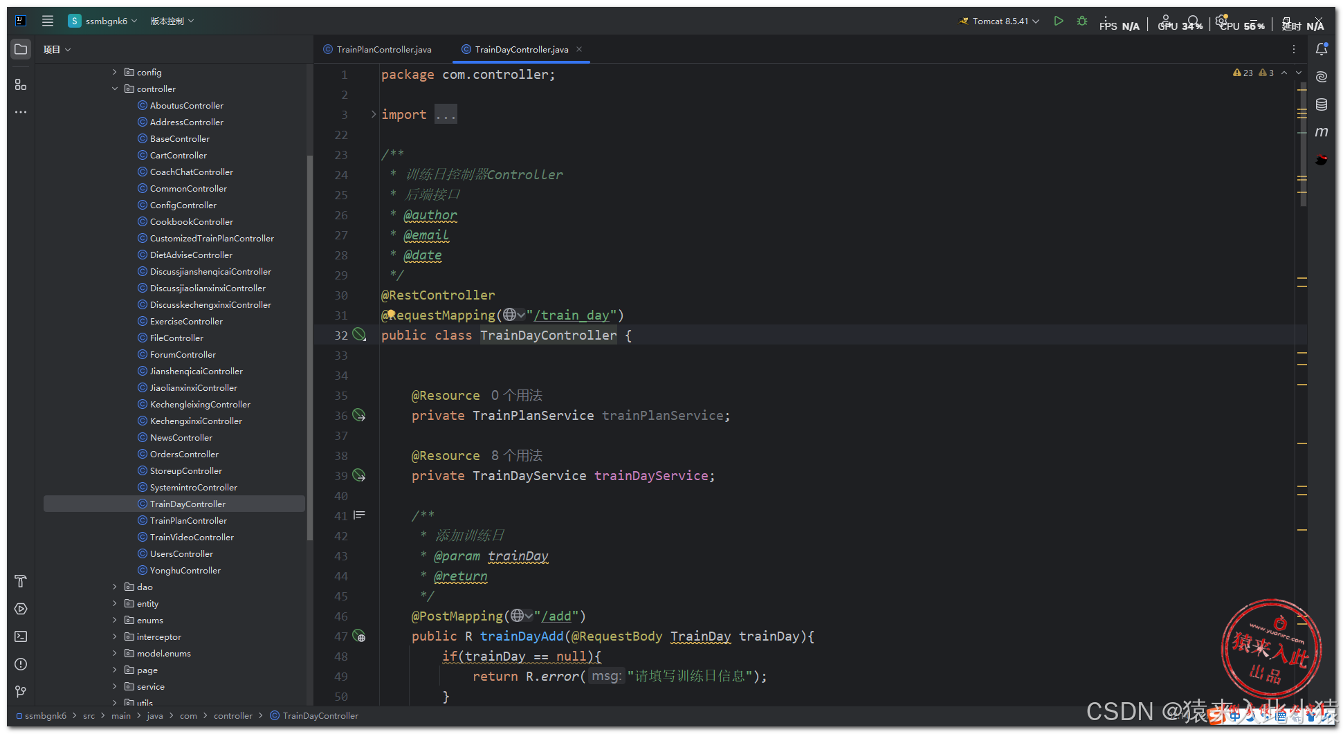Open the AI assistant spiral icon
This screenshot has width=1343, height=734.
point(1322,77)
